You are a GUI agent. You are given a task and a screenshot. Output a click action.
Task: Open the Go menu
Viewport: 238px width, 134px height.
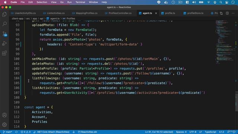tap(62, 2)
